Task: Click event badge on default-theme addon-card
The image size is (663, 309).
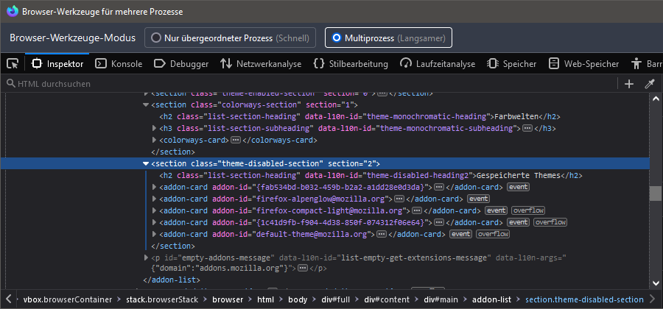Action: (461, 234)
